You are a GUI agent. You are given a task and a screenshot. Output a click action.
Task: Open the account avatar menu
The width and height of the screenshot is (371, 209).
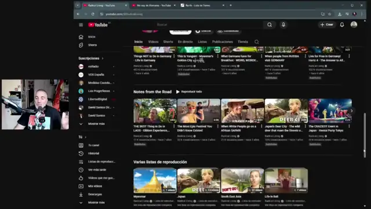point(354,24)
